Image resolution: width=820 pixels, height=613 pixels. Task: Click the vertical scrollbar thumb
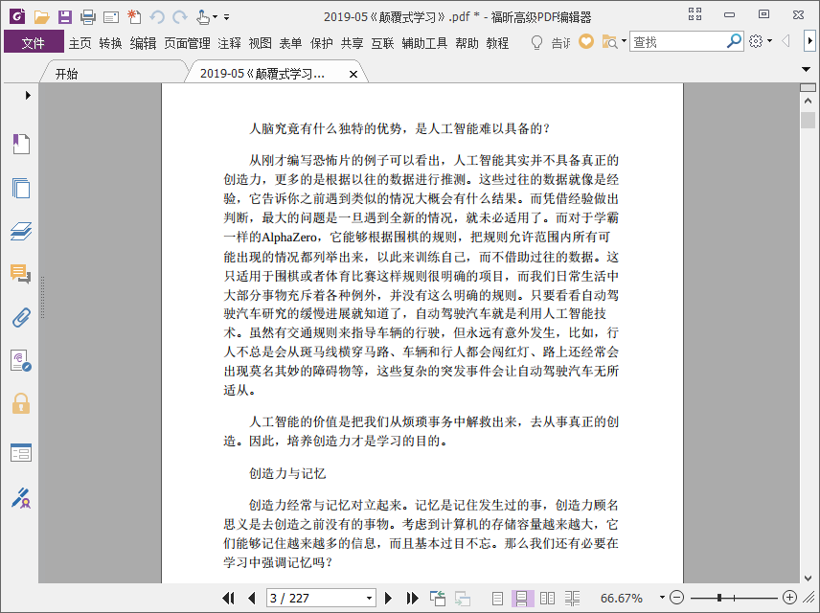click(808, 120)
